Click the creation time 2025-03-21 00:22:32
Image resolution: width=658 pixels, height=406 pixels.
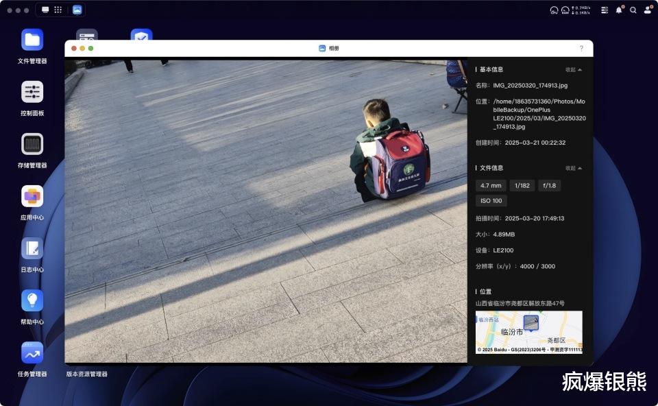click(535, 143)
